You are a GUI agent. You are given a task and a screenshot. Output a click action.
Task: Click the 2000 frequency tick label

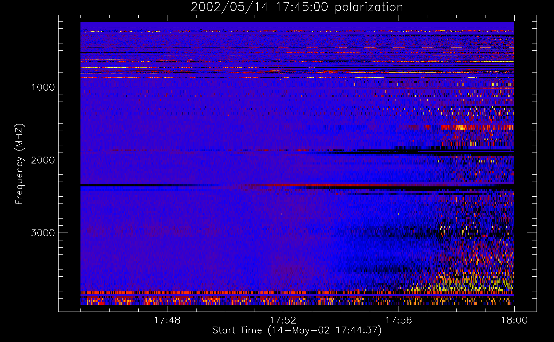coord(43,160)
